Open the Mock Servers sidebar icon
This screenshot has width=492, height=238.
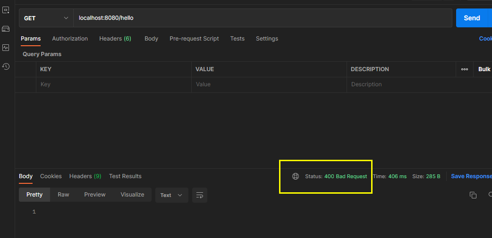6,29
